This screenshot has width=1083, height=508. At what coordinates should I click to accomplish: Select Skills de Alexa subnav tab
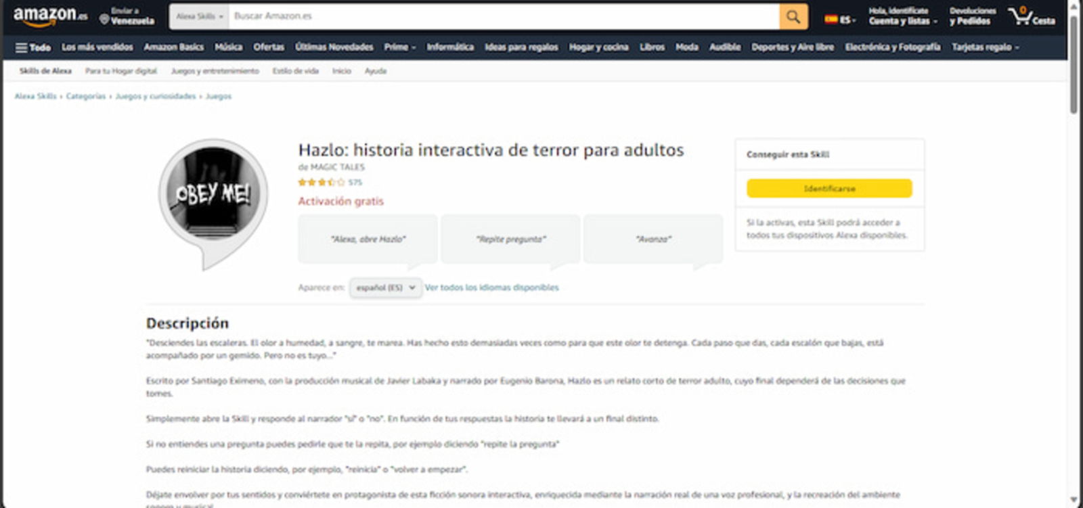pos(45,71)
